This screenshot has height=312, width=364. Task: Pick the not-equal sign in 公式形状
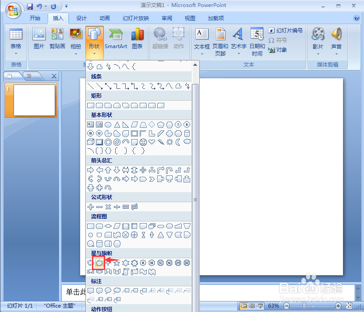[134, 207]
